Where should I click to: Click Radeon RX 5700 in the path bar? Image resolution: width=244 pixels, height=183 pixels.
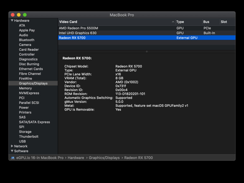(138, 158)
